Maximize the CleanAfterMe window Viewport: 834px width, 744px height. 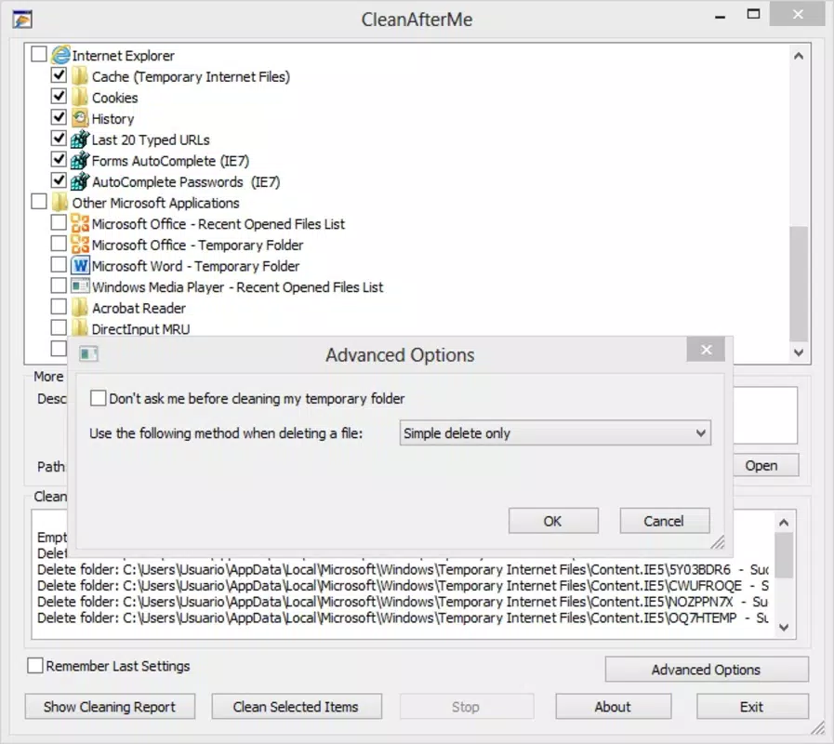753,14
